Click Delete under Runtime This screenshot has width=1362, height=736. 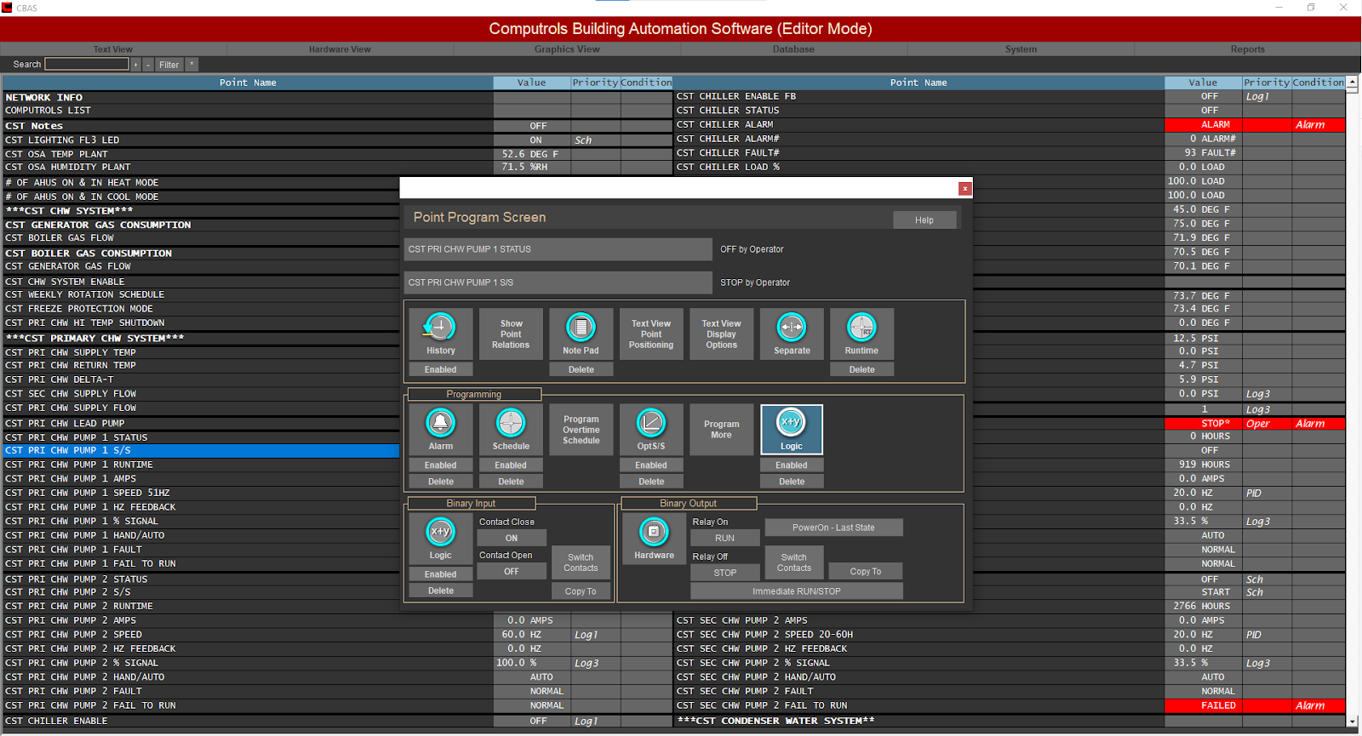tap(861, 369)
